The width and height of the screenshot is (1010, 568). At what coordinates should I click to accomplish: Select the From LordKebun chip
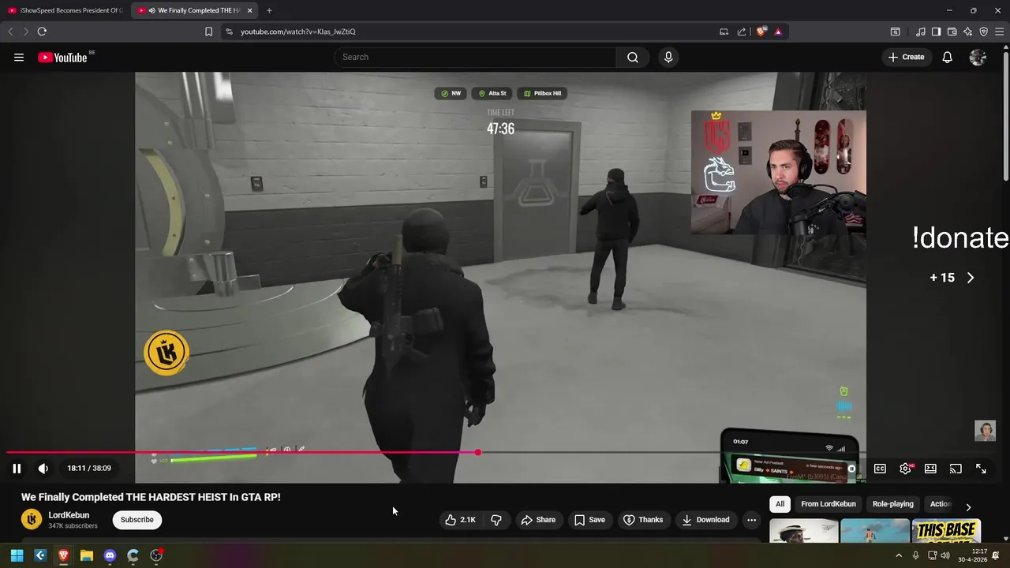coord(829,504)
